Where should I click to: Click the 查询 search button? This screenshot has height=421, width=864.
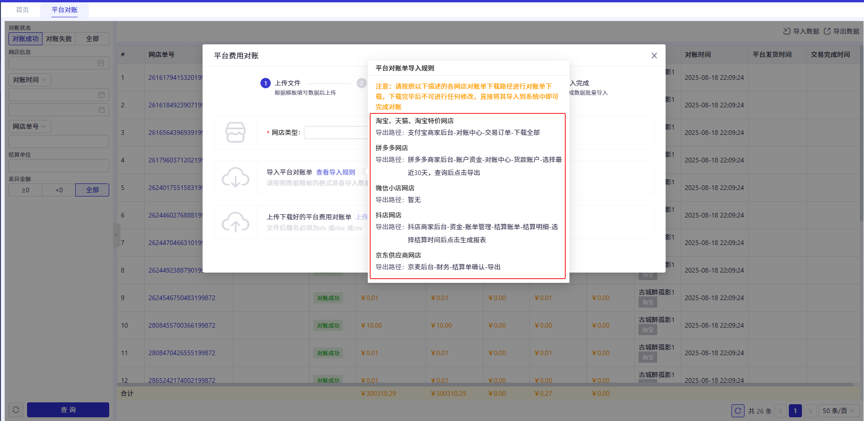tap(68, 410)
